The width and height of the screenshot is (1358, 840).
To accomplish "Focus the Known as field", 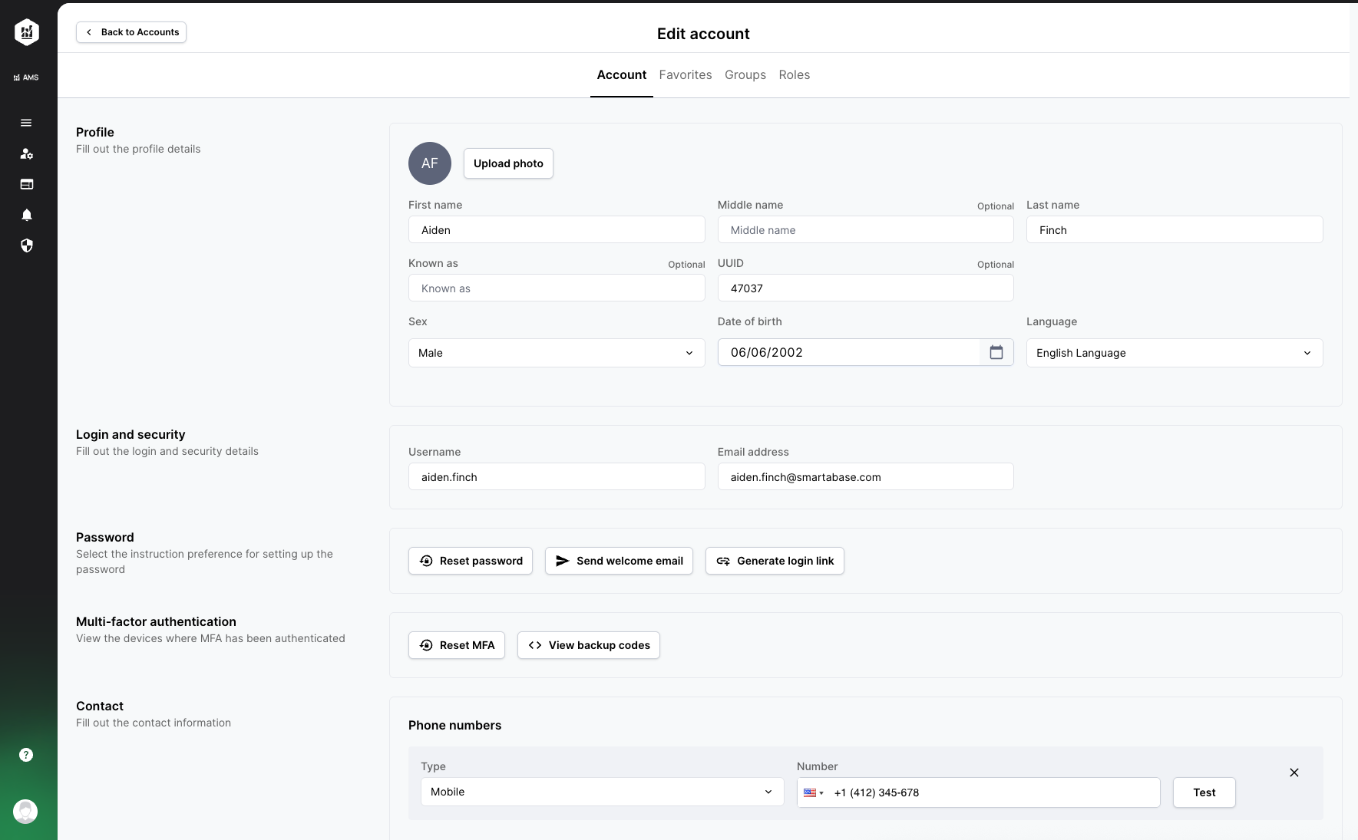I will click(557, 288).
